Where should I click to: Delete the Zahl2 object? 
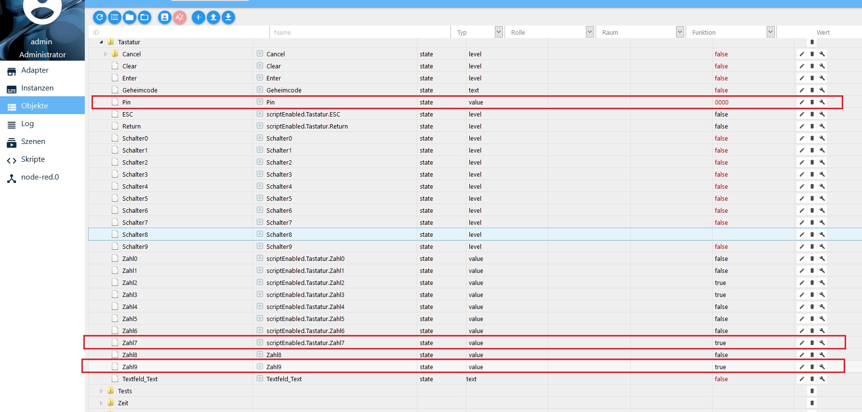point(812,283)
